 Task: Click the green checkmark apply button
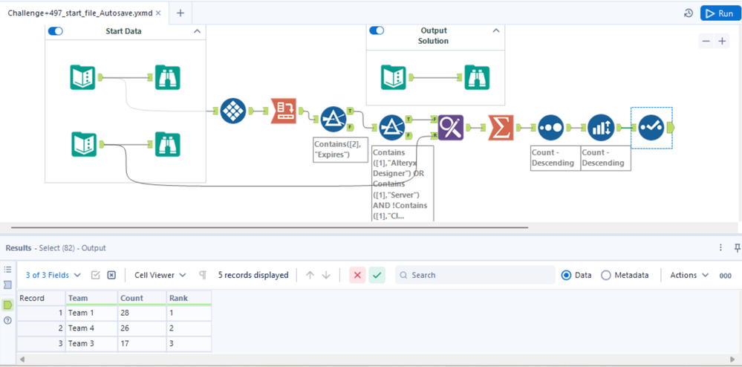click(377, 275)
